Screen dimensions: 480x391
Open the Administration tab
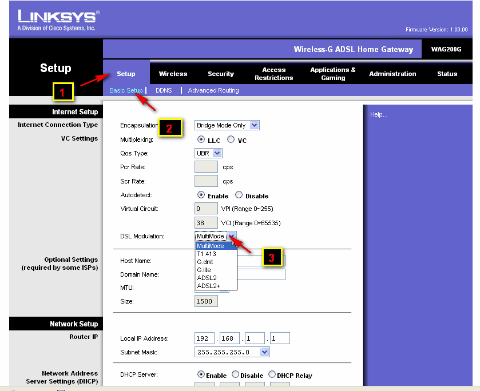[x=392, y=74]
